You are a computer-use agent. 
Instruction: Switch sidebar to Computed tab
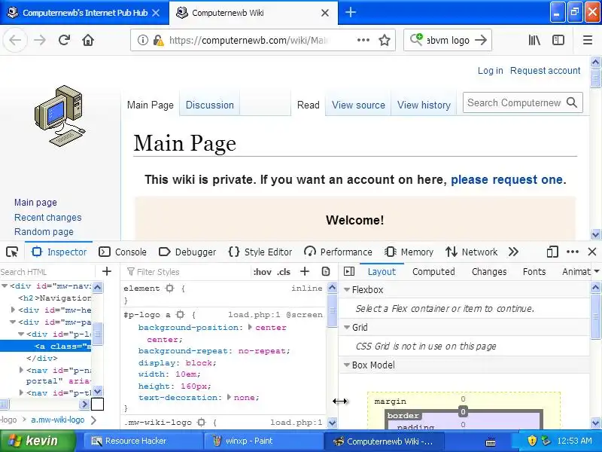pyautogui.click(x=433, y=272)
